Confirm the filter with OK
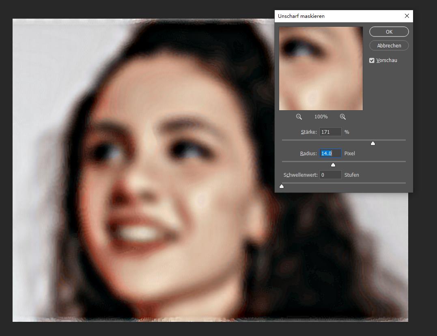437x336 pixels. tap(389, 32)
